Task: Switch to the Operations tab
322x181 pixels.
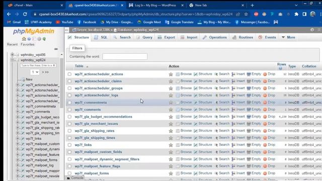Action: coord(215,37)
